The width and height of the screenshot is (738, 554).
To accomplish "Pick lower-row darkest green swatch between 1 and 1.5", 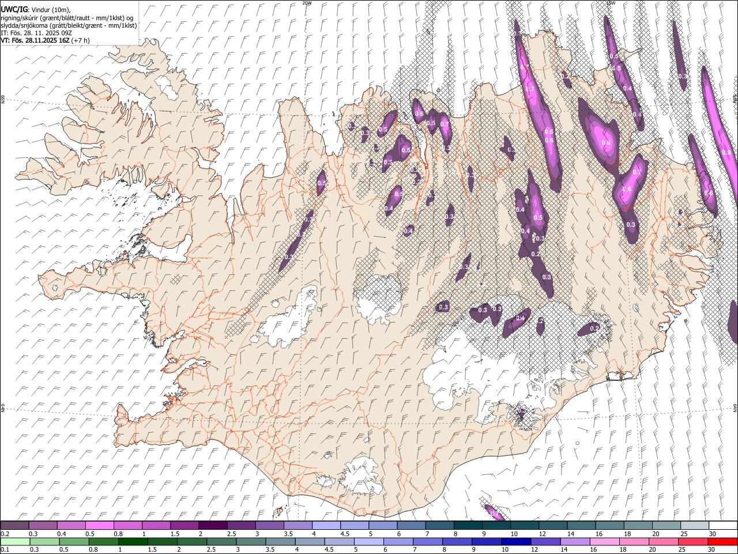I will pos(133,542).
